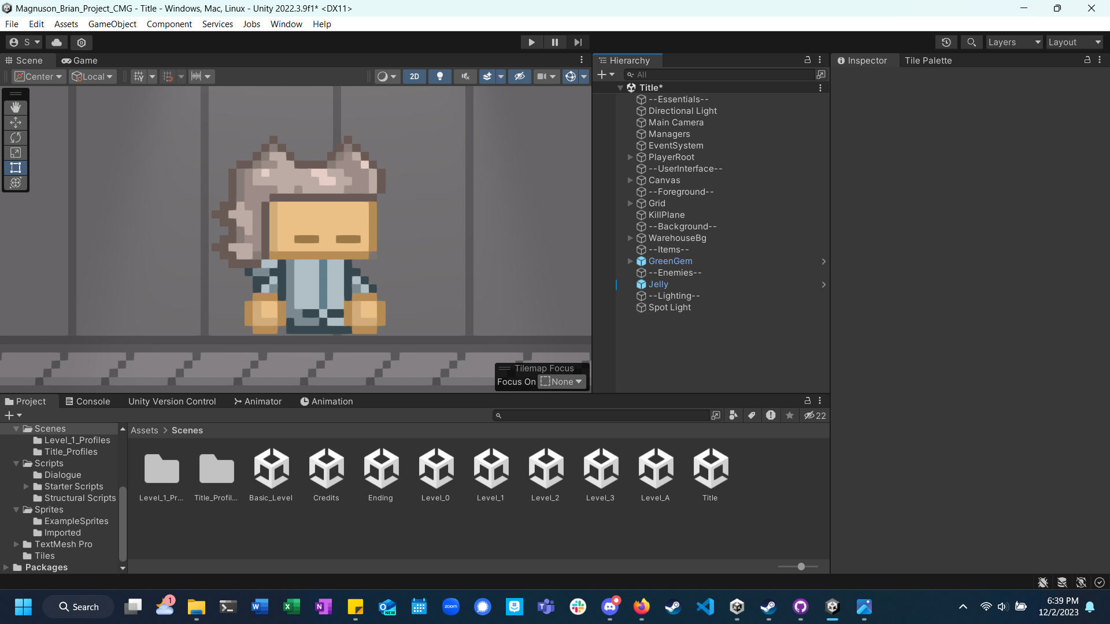Click the Assets breadcrumb in the Project panel
The image size is (1110, 624).
[x=143, y=430]
